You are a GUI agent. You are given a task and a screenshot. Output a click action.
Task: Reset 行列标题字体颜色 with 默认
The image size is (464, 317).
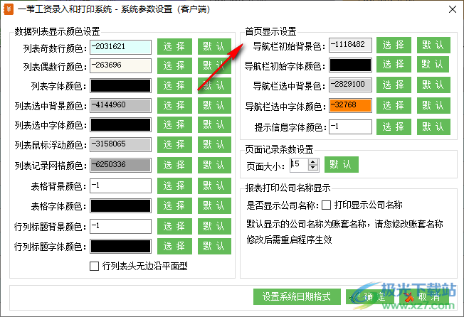(x=214, y=246)
